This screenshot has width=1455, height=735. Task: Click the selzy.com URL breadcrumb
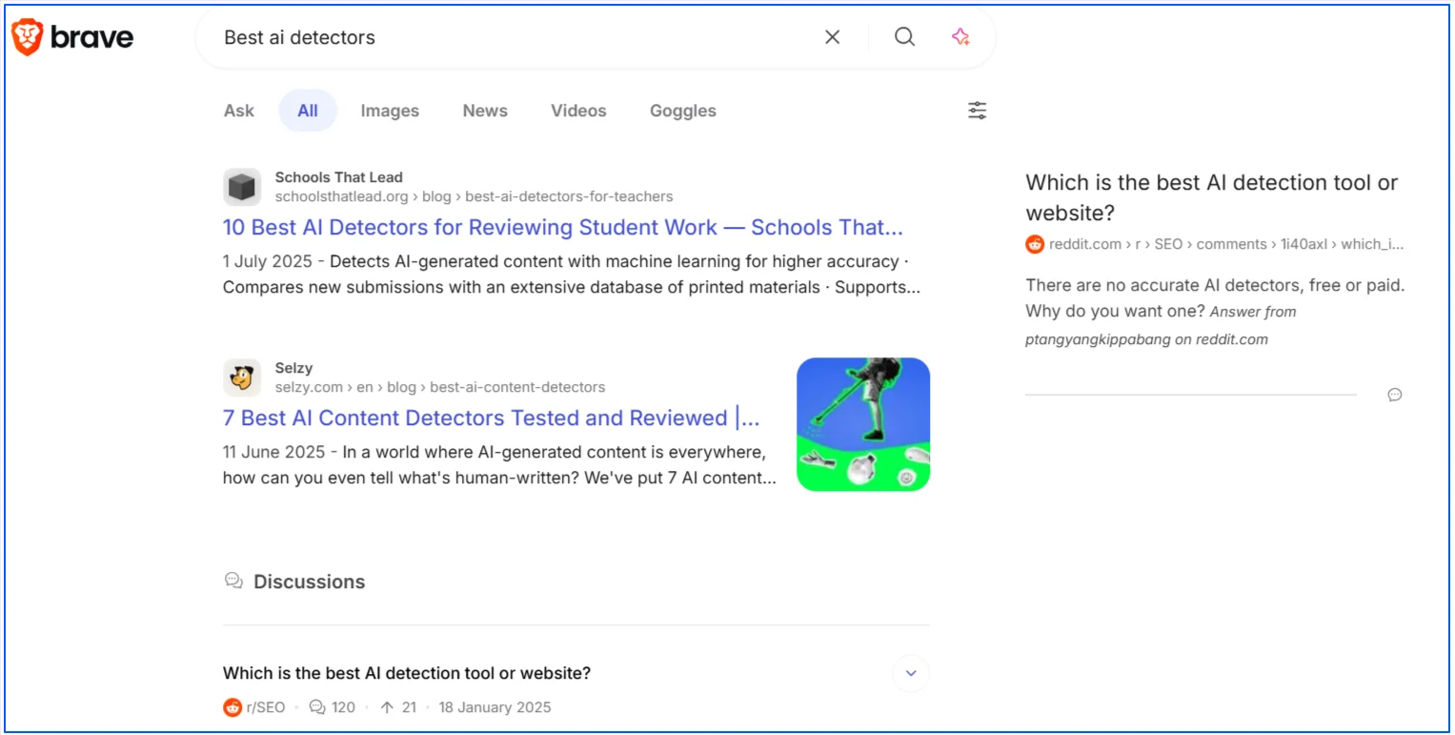(440, 387)
